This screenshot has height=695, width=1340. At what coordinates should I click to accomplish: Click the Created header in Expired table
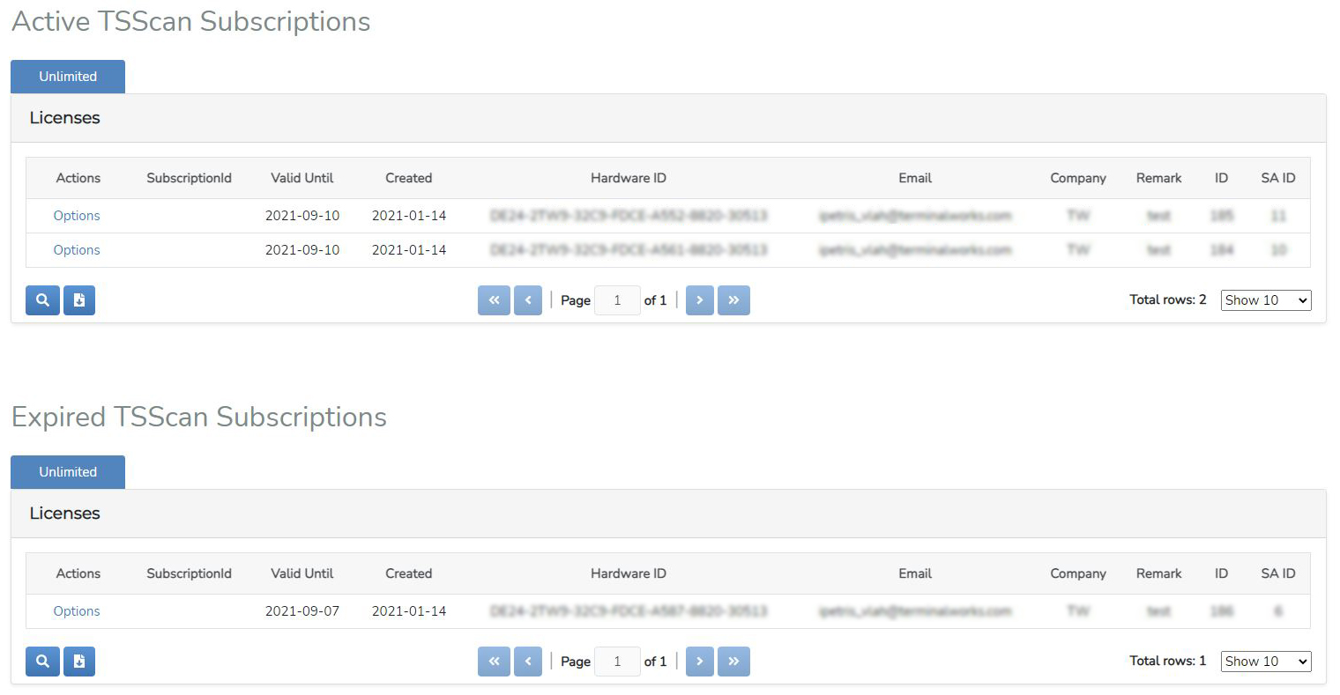coord(409,573)
